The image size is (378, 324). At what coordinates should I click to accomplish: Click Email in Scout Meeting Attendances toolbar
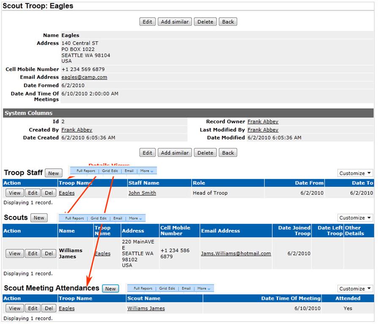click(186, 289)
